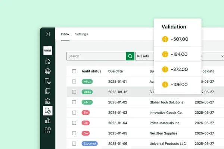Click the green search magnifier button
The height and width of the screenshot is (149, 224).
click(x=130, y=56)
